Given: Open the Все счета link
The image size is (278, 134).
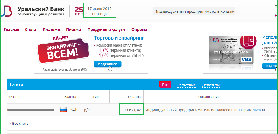Looking at the screenshot, I should pyautogui.click(x=20, y=124).
